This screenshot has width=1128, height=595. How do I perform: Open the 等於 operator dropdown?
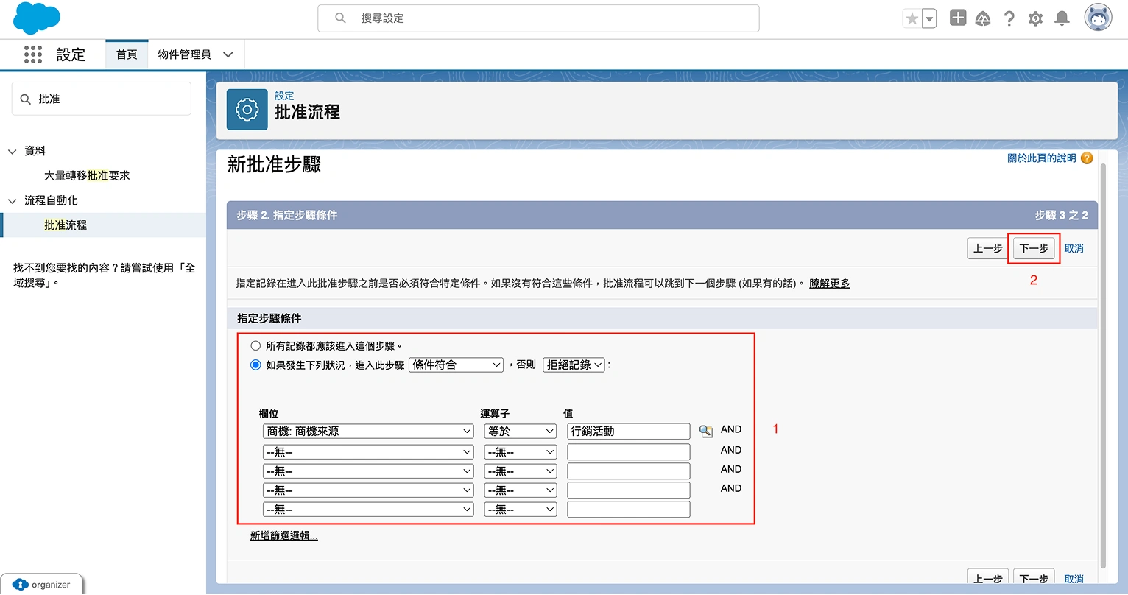[x=520, y=431]
